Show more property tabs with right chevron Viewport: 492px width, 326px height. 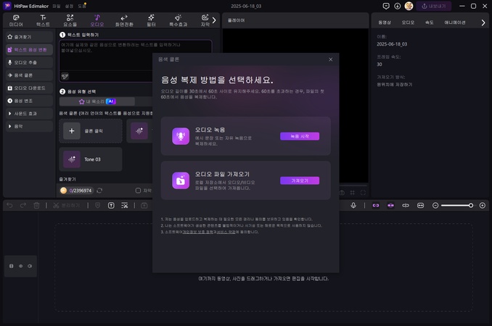pyautogui.click(x=483, y=22)
